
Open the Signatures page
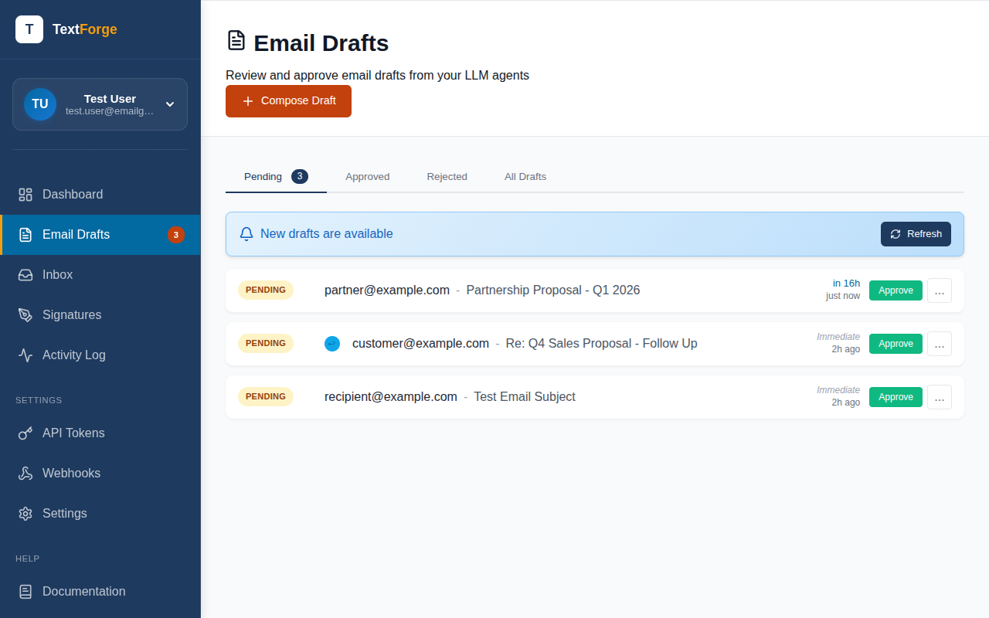click(100, 315)
